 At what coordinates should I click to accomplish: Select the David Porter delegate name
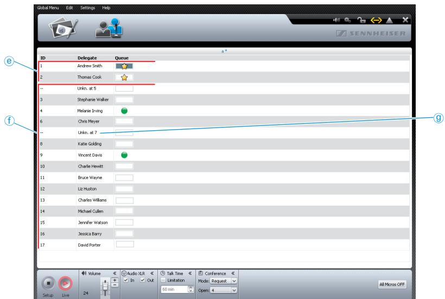click(x=90, y=245)
